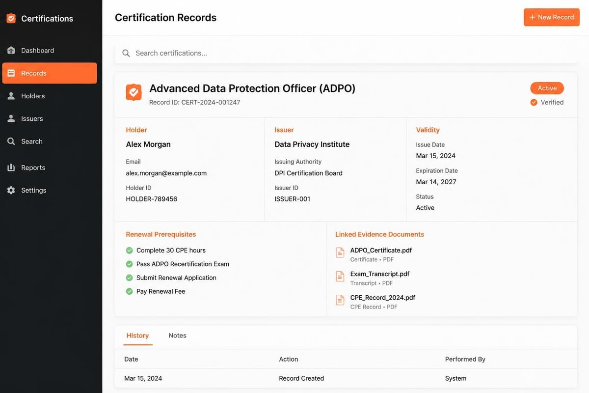This screenshot has height=393, width=589.
Task: Click the HOLDER-789456 ID value
Action: (152, 199)
